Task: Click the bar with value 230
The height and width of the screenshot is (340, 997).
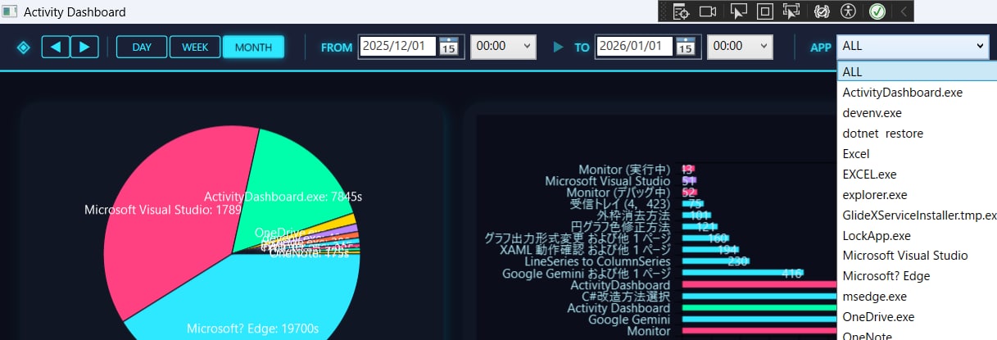Action: [x=715, y=261]
